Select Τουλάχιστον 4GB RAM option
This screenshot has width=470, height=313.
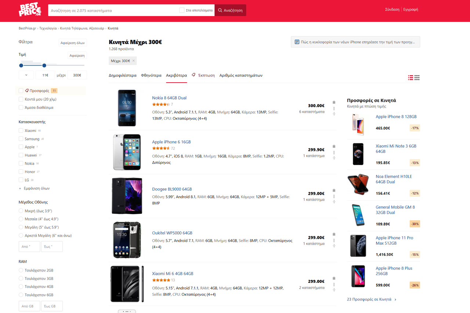(x=21, y=287)
